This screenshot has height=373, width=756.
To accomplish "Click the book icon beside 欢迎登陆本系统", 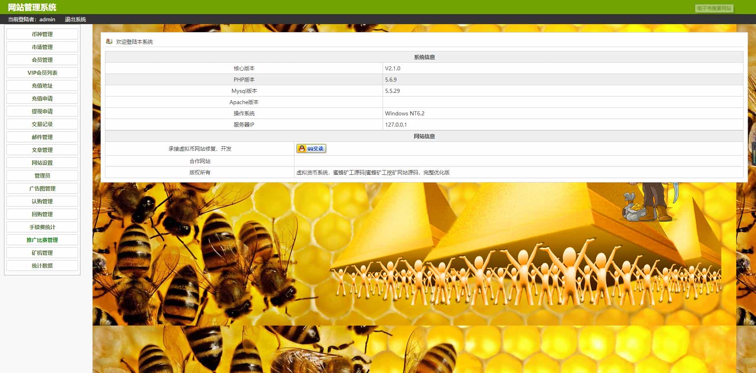I will 109,41.
